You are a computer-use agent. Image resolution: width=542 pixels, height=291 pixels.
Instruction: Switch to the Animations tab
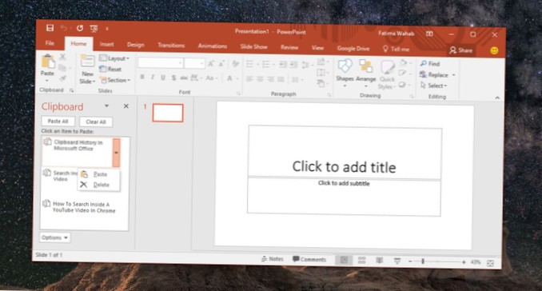213,46
